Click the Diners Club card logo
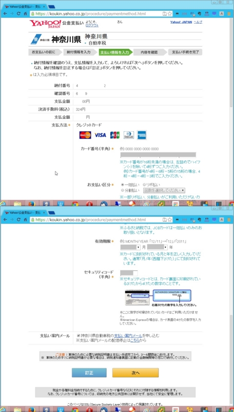The image size is (234, 412). (128, 135)
